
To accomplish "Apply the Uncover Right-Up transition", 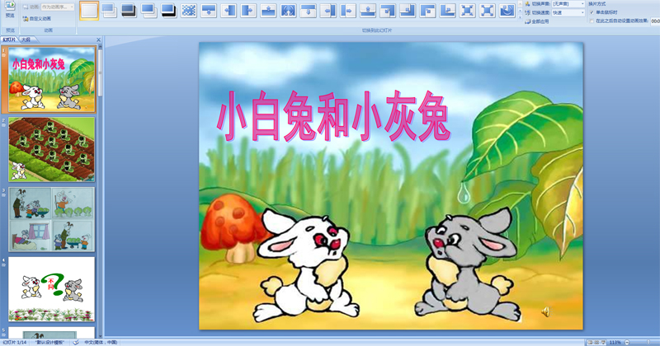I will pos(447,11).
